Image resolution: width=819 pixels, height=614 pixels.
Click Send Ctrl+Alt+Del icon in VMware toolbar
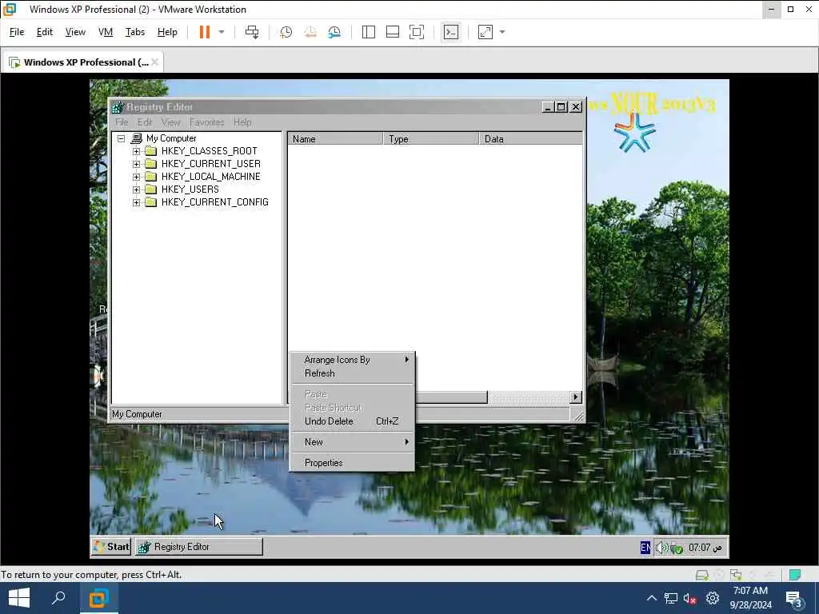(x=252, y=32)
